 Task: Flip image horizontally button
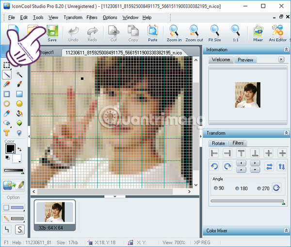(269, 166)
